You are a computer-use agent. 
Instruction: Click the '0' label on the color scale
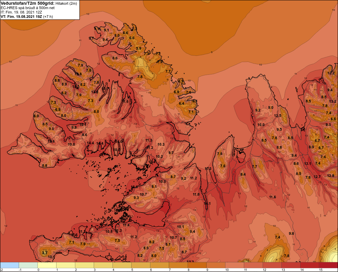[x=39, y=270]
